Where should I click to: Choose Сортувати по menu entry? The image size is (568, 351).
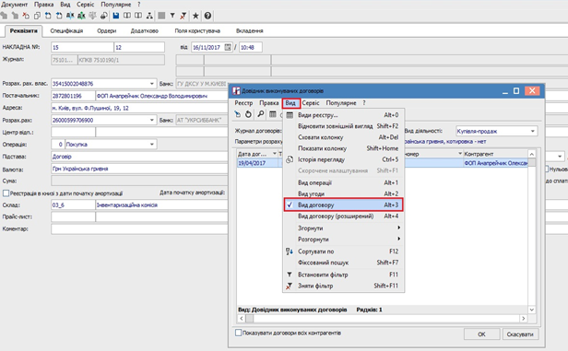pyautogui.click(x=343, y=252)
